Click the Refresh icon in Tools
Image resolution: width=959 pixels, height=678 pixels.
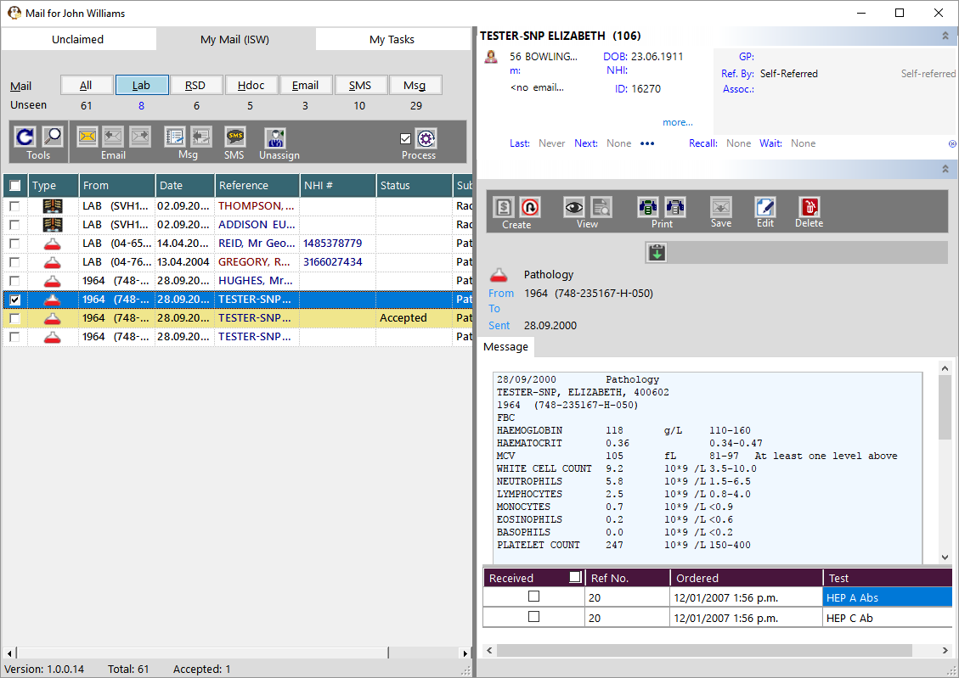25,137
